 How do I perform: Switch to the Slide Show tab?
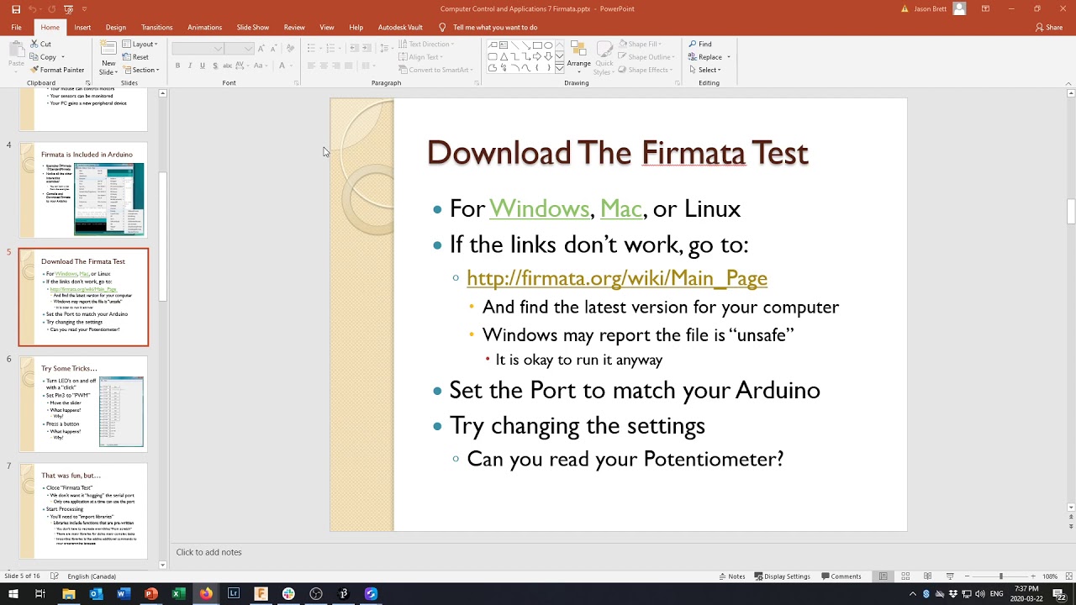(x=253, y=27)
